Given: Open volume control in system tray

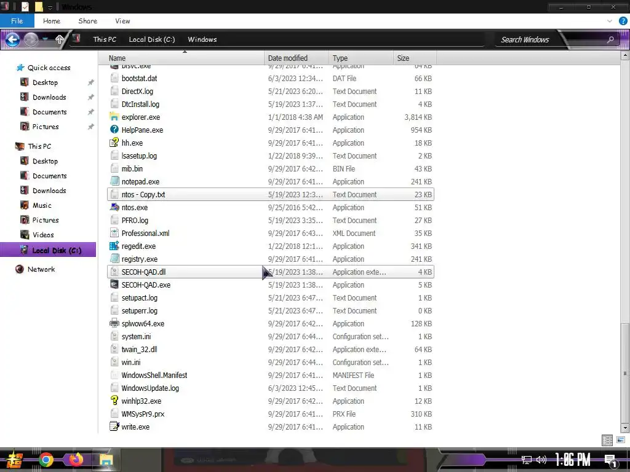Looking at the screenshot, I should click(541, 460).
